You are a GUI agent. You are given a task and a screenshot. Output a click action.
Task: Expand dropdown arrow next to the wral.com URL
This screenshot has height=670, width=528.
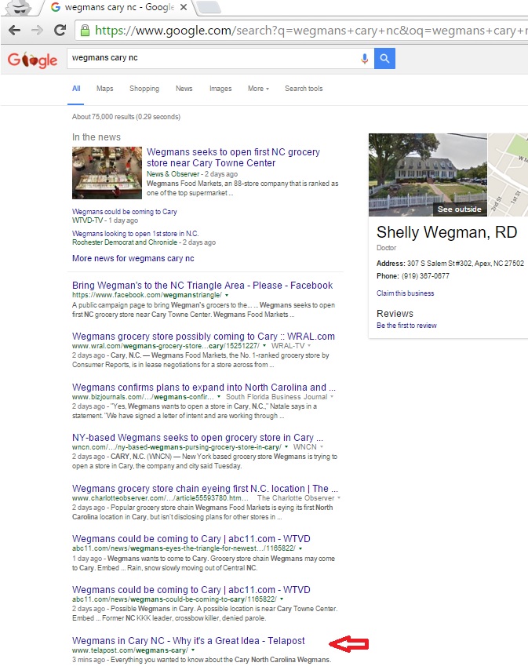tap(264, 346)
